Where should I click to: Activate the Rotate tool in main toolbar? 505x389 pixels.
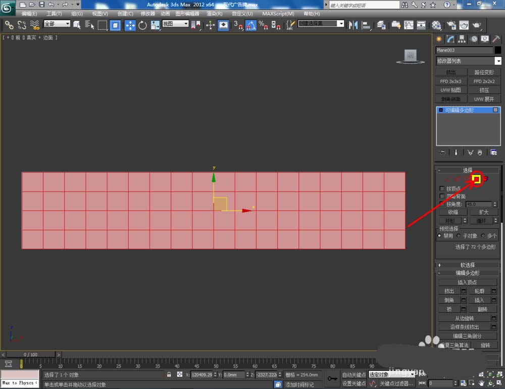tap(142, 25)
